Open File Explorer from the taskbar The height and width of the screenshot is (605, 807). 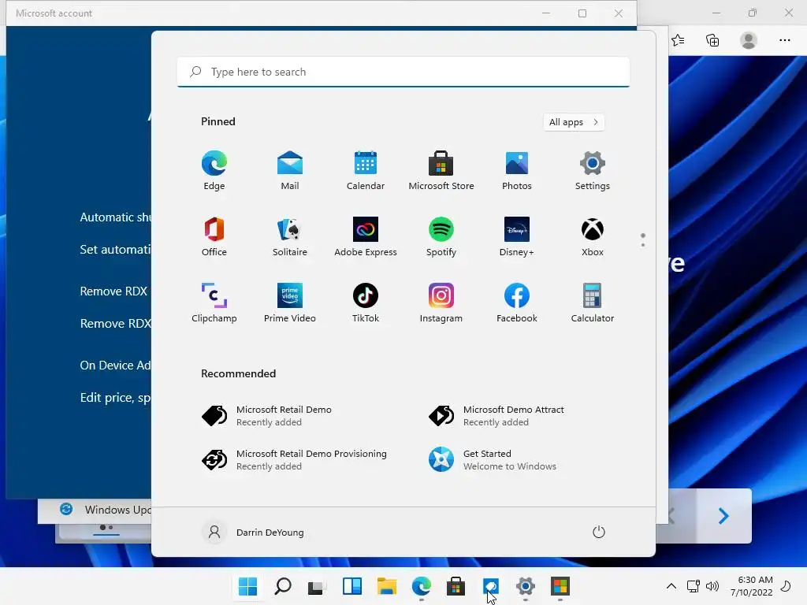(386, 586)
